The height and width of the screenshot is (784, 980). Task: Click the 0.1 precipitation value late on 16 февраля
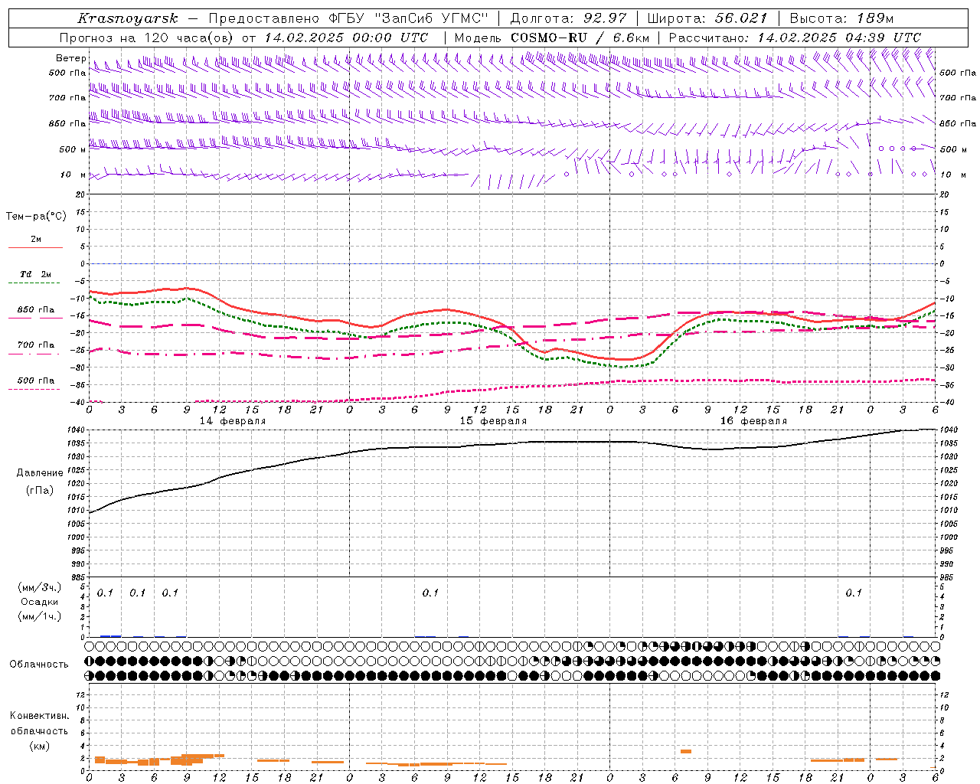click(853, 593)
